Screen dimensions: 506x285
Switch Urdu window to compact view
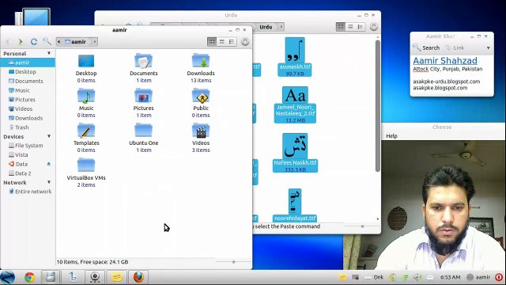click(361, 27)
